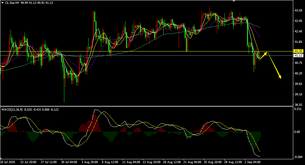Click the 21 Aug 04:00 time label
Image resolution: width=305 pixels, height=165 pixels.
click(x=193, y=162)
